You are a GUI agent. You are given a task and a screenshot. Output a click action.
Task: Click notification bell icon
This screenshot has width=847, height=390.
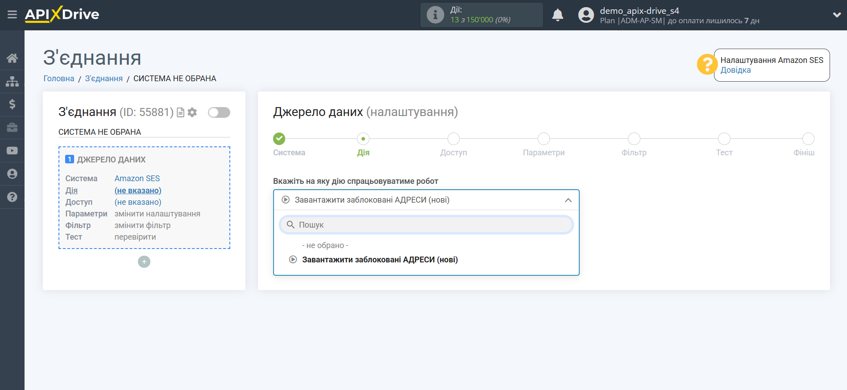[x=557, y=15]
